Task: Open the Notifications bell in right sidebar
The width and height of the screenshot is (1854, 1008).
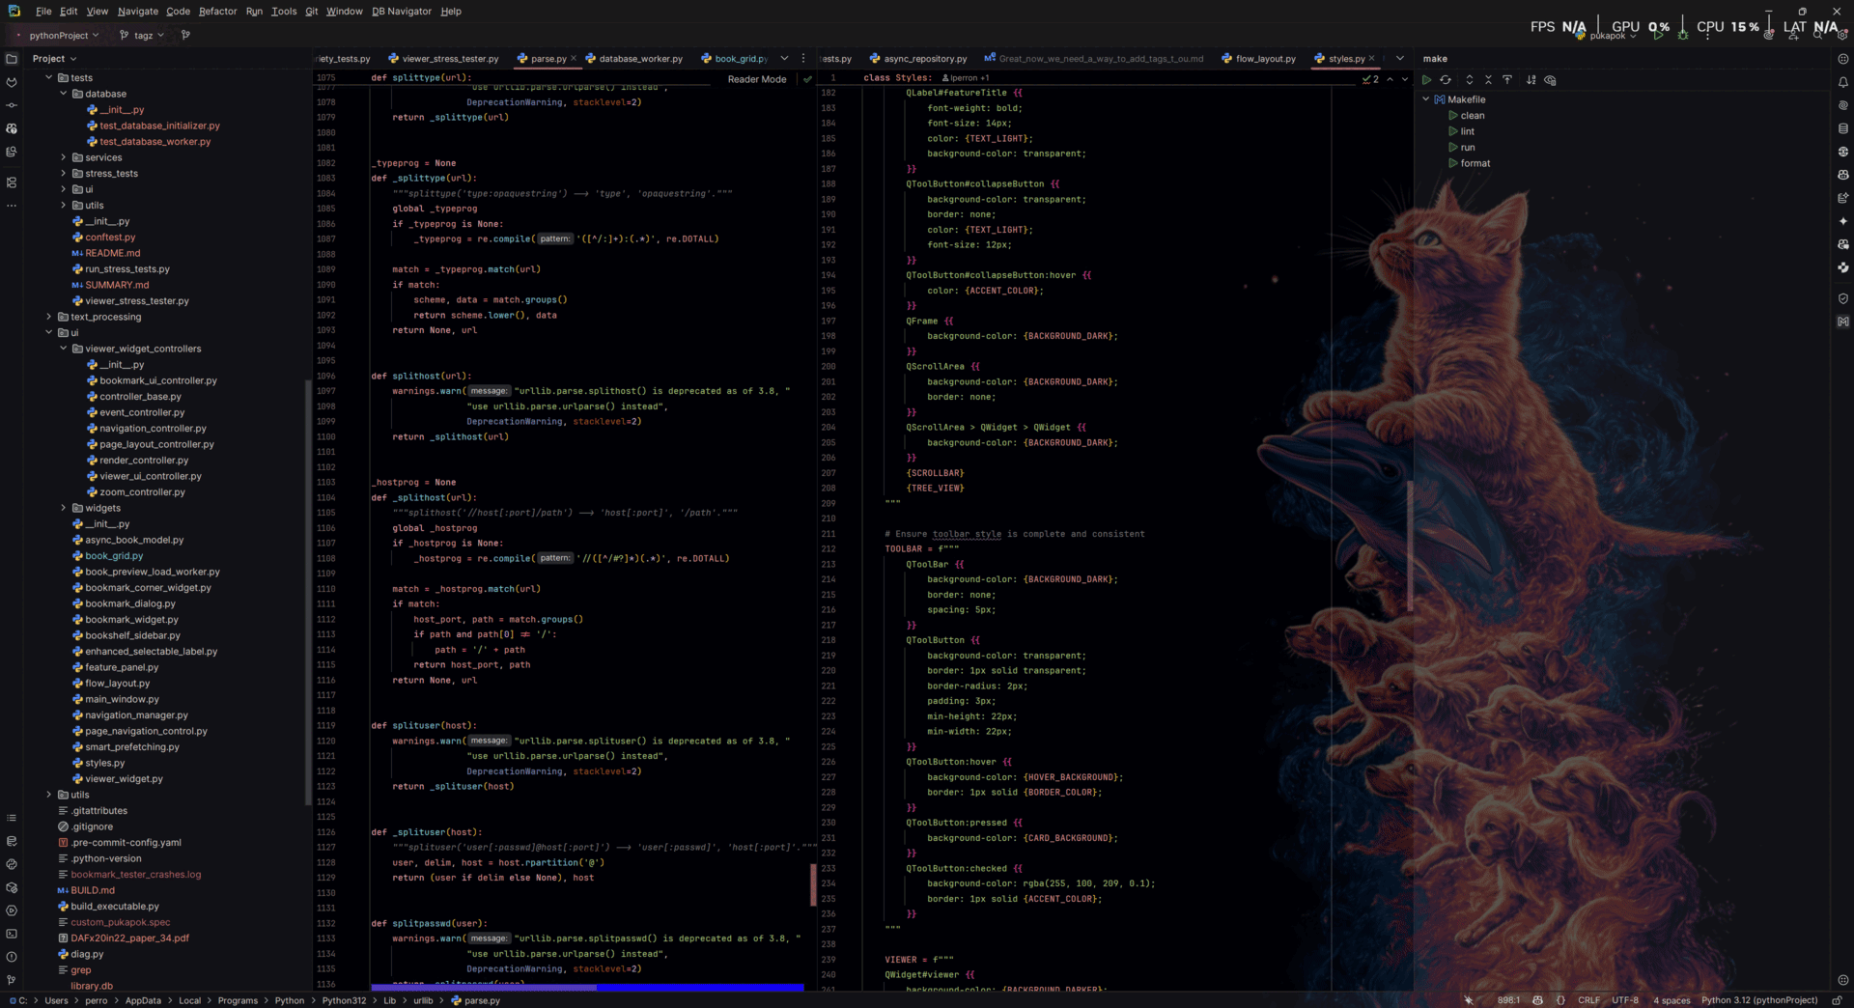Action: click(1842, 82)
